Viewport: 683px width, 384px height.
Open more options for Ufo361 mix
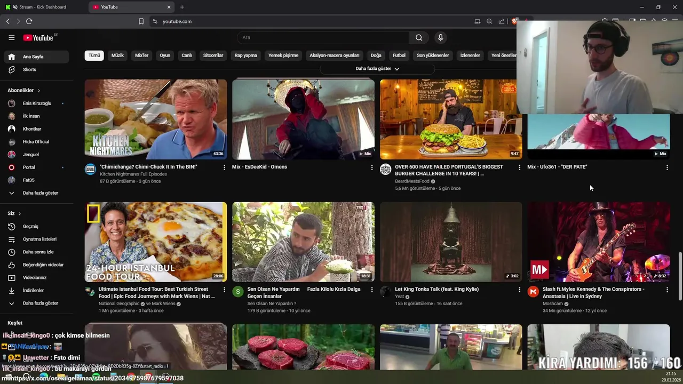[x=667, y=167]
